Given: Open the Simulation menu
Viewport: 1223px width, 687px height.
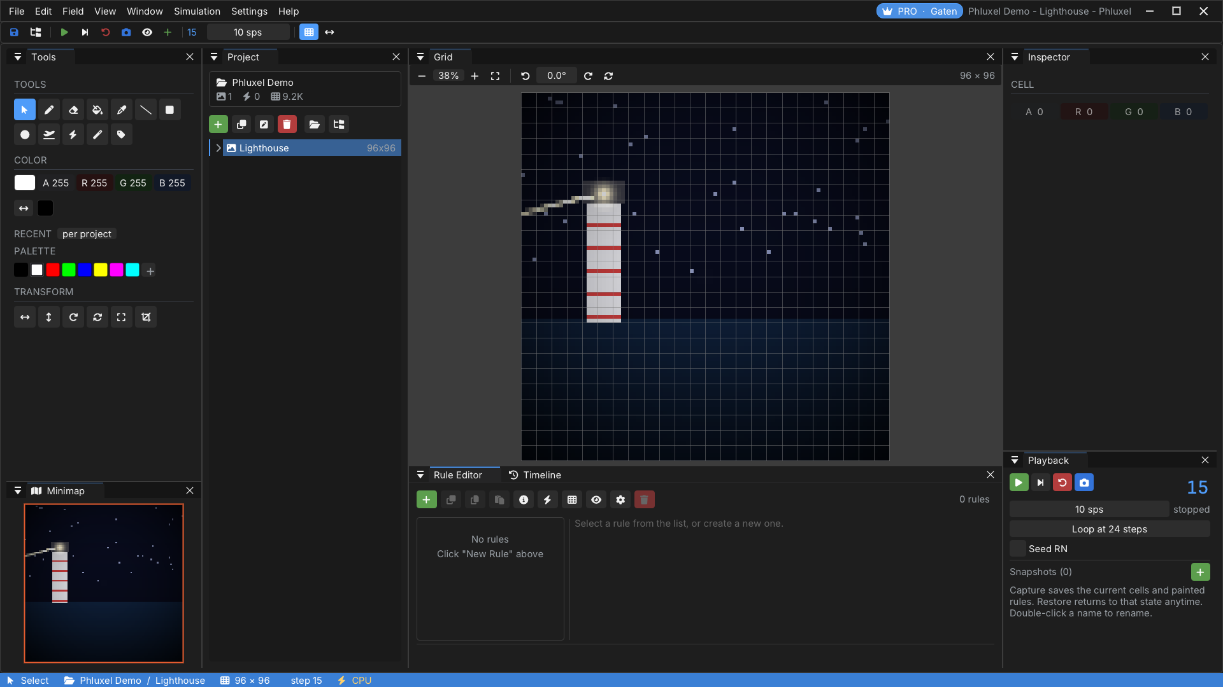Looking at the screenshot, I should [197, 11].
